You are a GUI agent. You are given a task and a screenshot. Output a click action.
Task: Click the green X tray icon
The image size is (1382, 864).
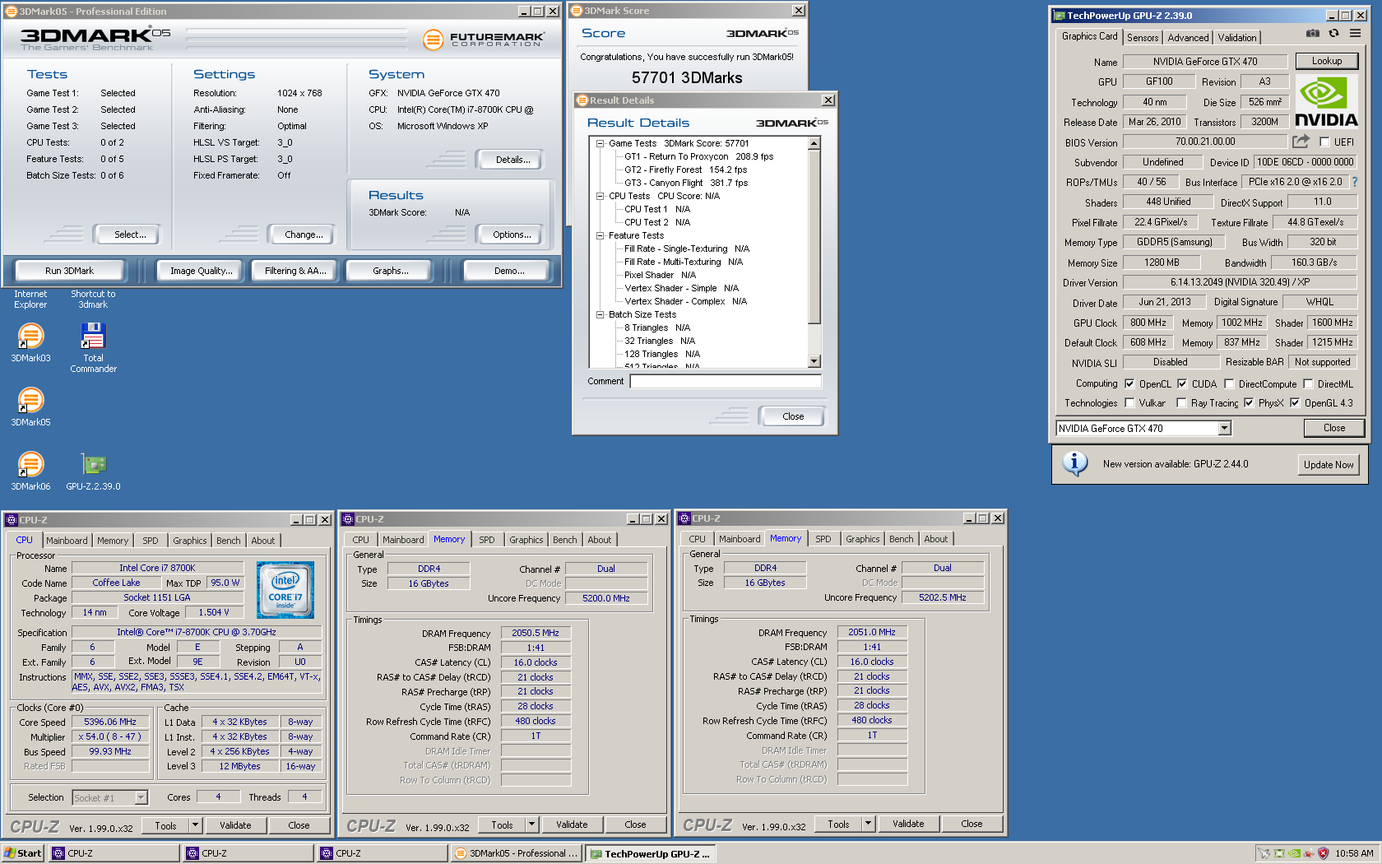tap(1279, 853)
